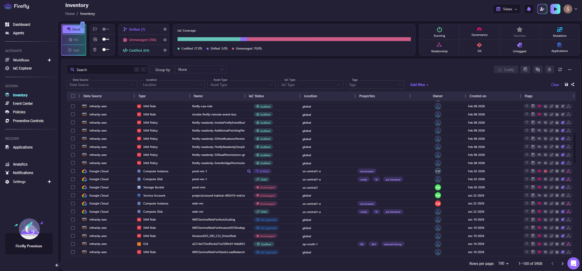The height and width of the screenshot is (271, 582).
Task: Toggle the flag filter switch
Action: [106, 29]
